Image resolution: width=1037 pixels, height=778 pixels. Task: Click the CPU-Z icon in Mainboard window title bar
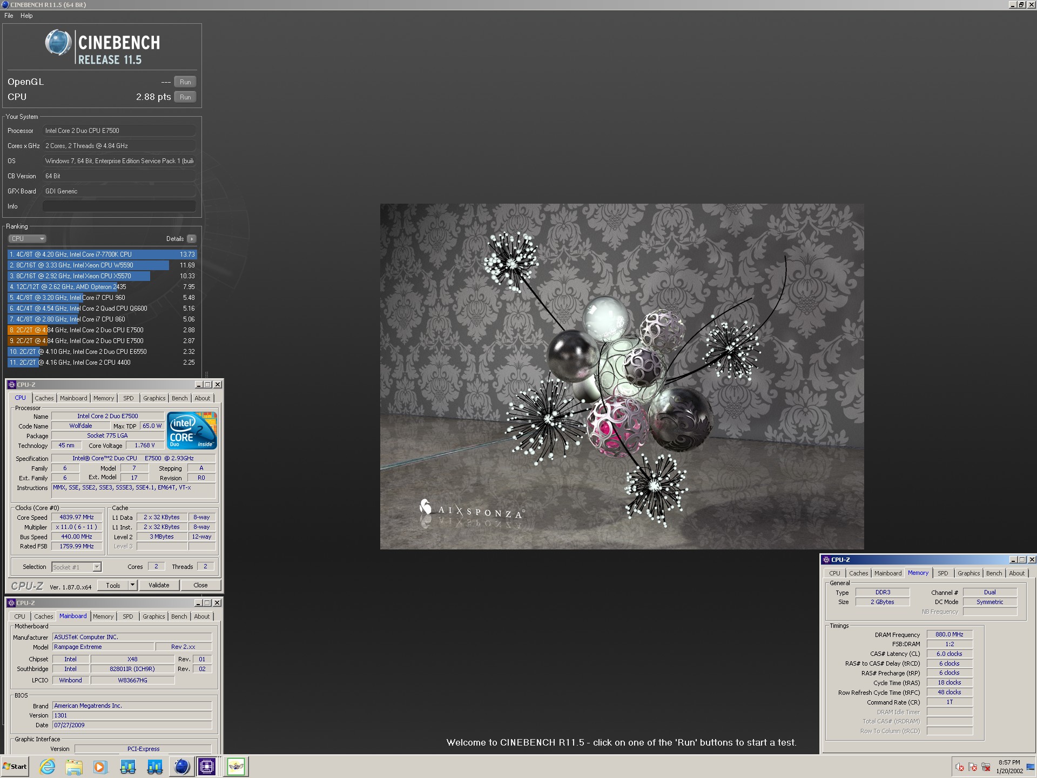click(11, 603)
